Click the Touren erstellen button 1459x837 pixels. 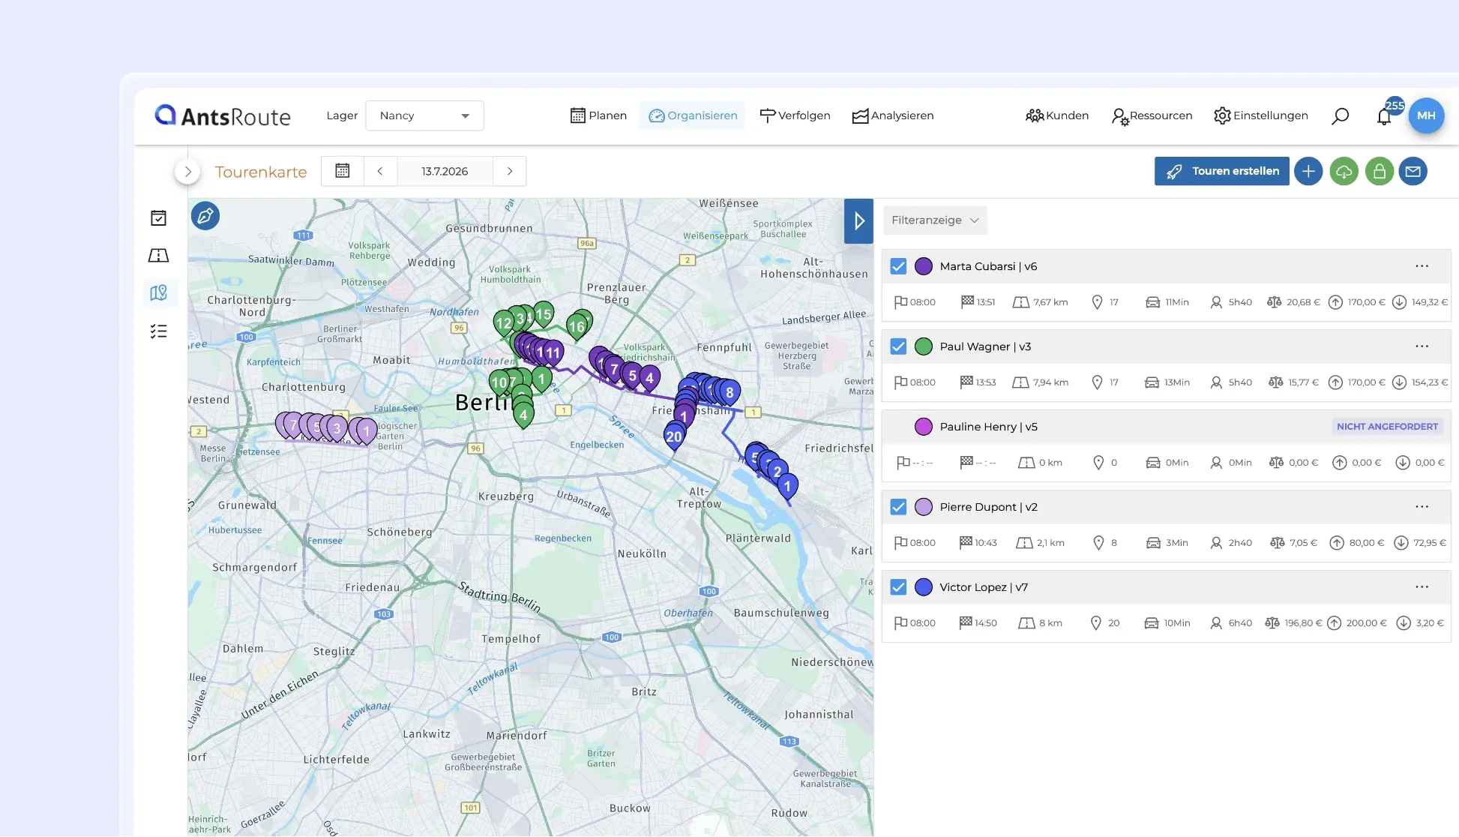(x=1222, y=171)
